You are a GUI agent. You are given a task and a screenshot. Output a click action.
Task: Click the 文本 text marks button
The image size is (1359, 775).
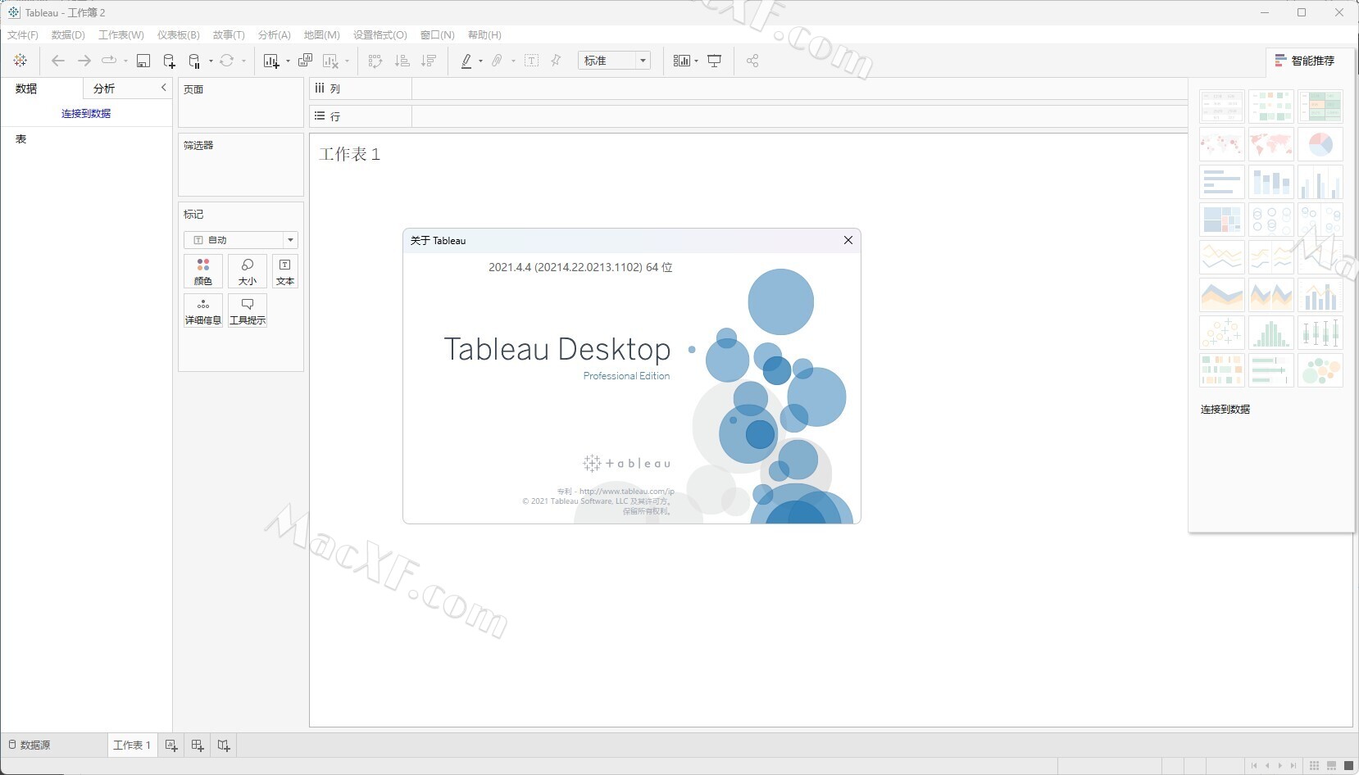pos(284,271)
